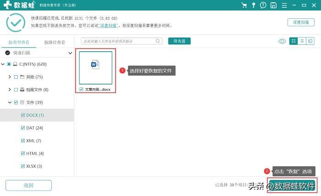Click the 深度扫描 hyperlink in message

[108, 26]
